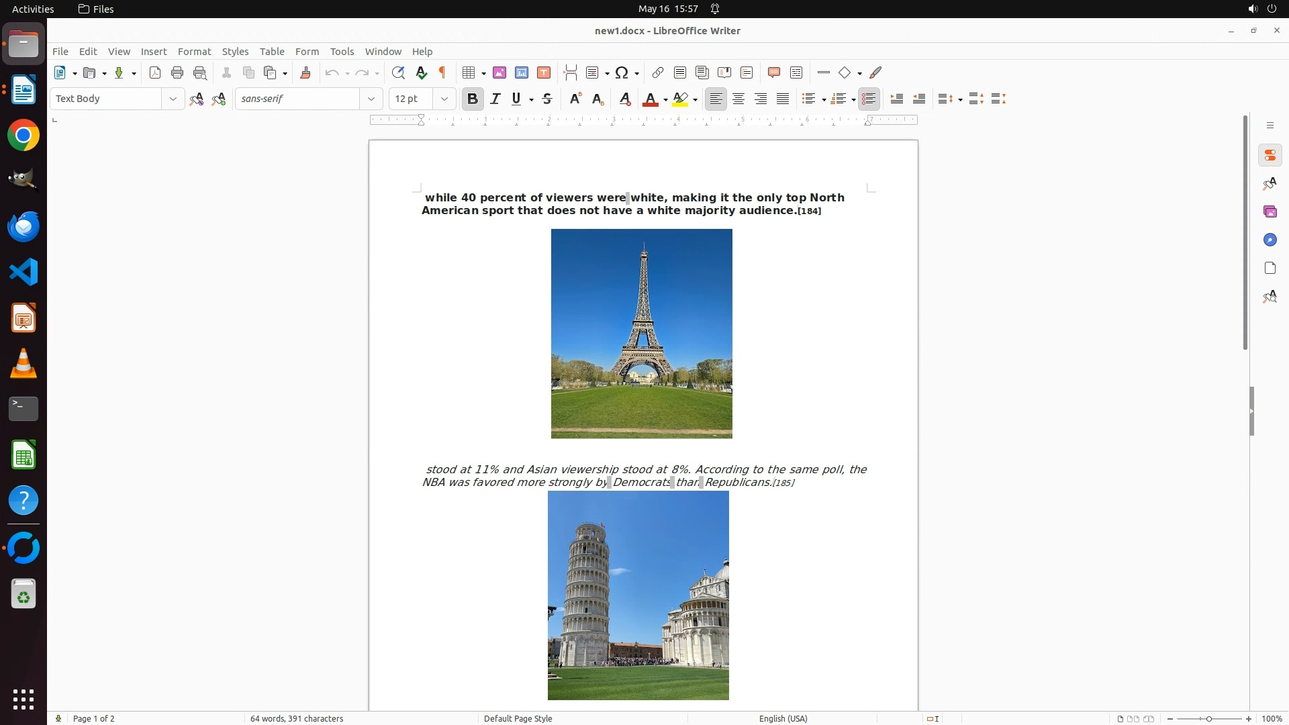Insert a special character (Omega icon)

(622, 73)
